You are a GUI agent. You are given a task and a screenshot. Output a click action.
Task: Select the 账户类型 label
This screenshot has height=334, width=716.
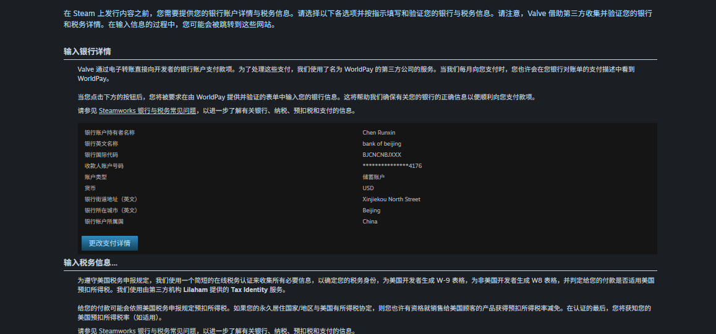[x=95, y=177]
